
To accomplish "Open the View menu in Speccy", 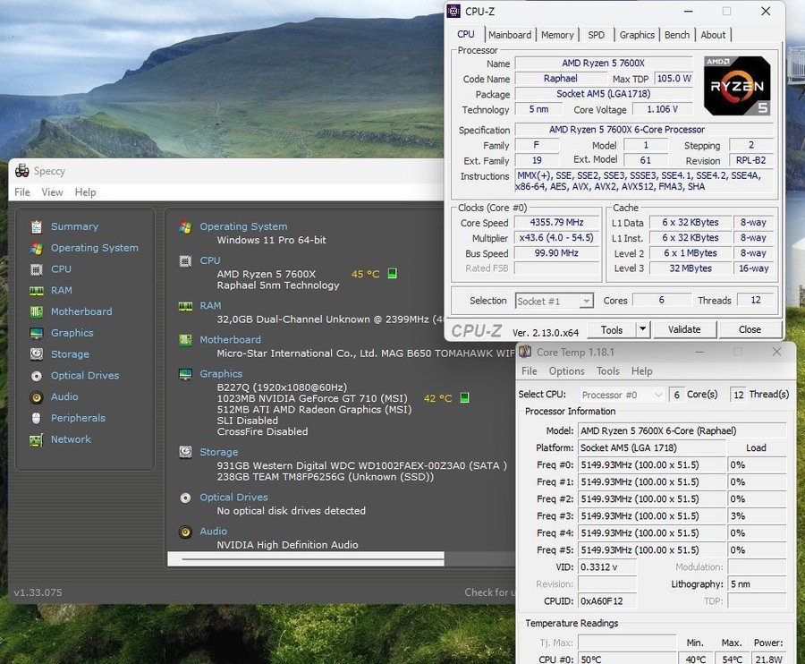I will [x=53, y=192].
